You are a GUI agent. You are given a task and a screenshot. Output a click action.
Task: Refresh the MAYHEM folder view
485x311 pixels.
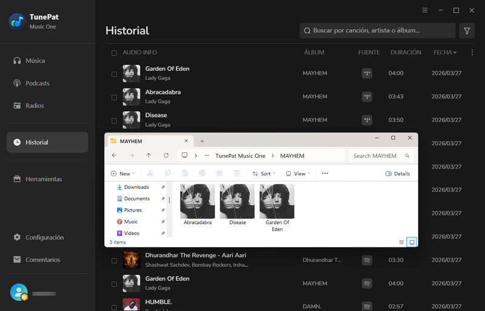click(x=166, y=155)
